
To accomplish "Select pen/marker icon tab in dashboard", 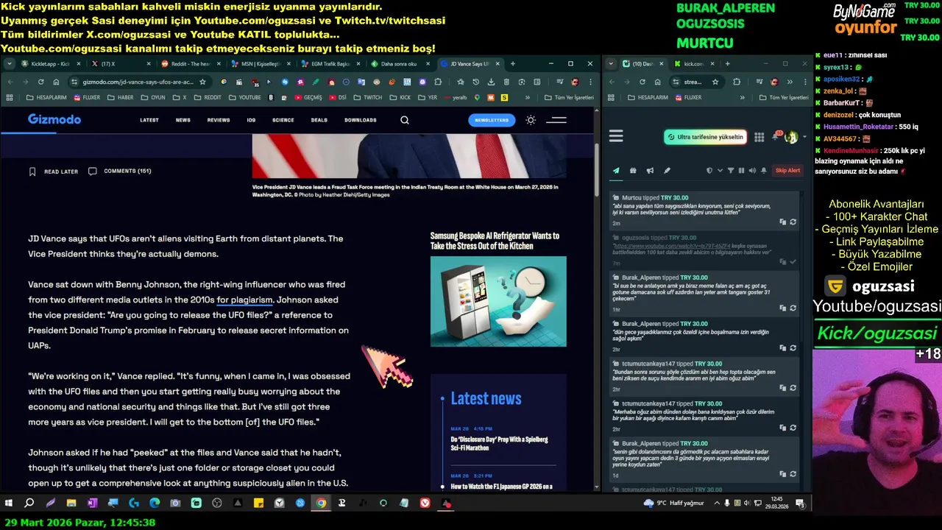I will (x=667, y=171).
